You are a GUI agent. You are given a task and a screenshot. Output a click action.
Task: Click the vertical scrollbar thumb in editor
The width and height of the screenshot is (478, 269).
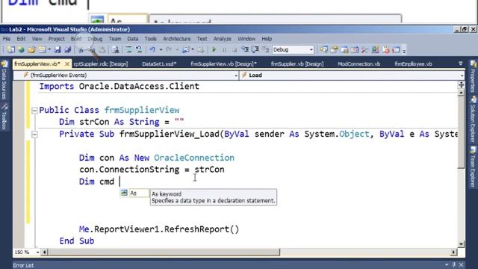[461, 132]
